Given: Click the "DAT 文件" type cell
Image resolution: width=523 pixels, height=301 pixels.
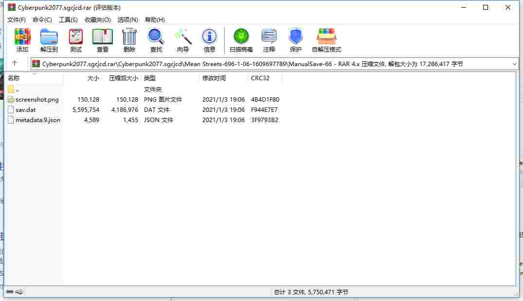Looking at the screenshot, I should click(x=157, y=110).
